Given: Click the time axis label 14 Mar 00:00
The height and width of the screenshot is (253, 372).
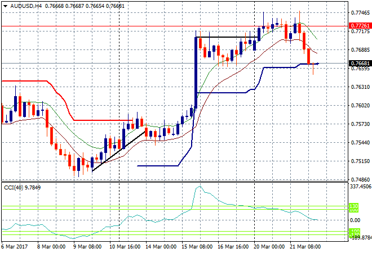Looking at the screenshot, I should pyautogui.click(x=161, y=247).
